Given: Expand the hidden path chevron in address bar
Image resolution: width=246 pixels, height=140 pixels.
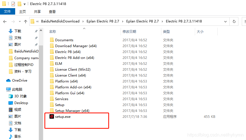Looking at the screenshot, I should coord(37,21).
